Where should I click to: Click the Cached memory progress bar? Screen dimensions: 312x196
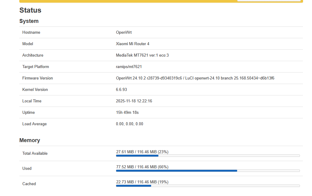(208, 186)
